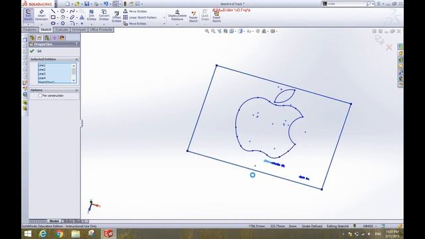This screenshot has height=239, width=425.
Task: Click the Convert Entities tool
Action: tap(104, 15)
